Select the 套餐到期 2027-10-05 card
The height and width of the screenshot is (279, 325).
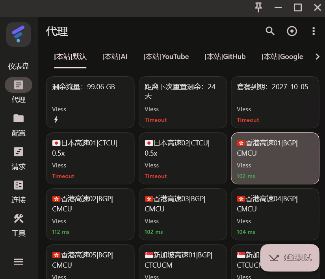tap(275, 102)
